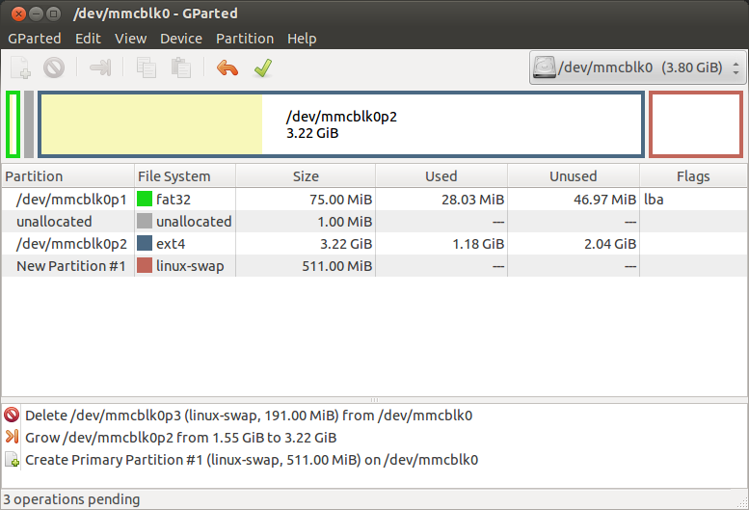Sort by the Unused column header
The width and height of the screenshot is (749, 510).
pos(573,176)
